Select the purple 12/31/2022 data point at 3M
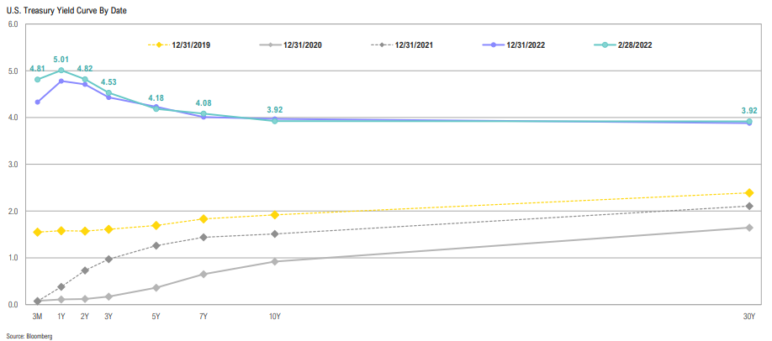This screenshot has height=341, width=772. point(37,102)
